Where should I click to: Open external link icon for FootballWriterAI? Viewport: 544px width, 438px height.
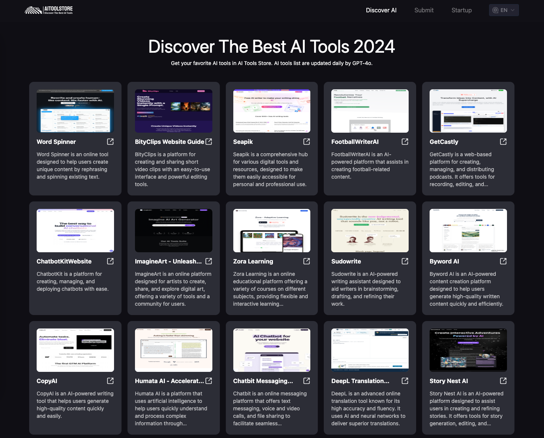coord(405,142)
